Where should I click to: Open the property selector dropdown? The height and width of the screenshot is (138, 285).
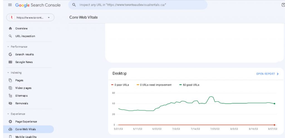(x=30, y=17)
